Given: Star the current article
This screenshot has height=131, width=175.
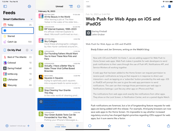Looking at the screenshot, I should (x=109, y=126).
